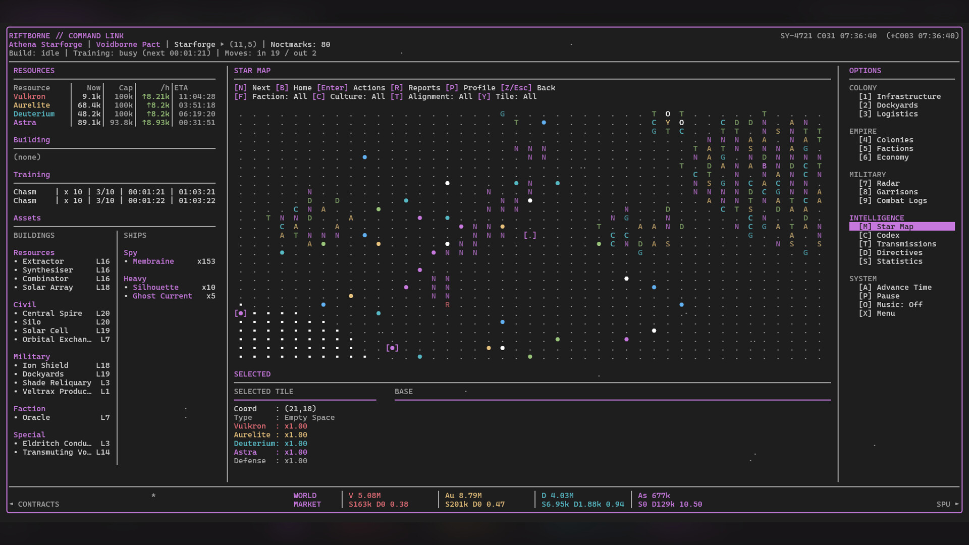969x545 pixels.
Task: Click the Vulkron resource row
Action: pyautogui.click(x=114, y=96)
